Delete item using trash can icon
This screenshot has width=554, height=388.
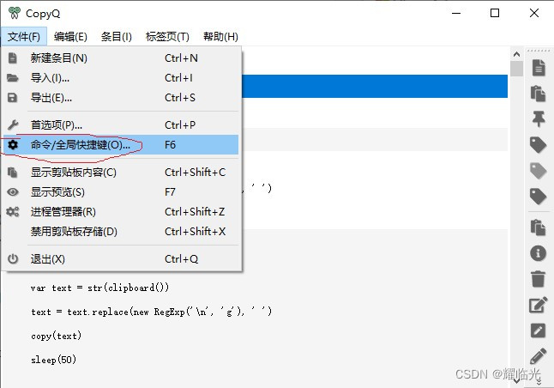[x=538, y=279]
